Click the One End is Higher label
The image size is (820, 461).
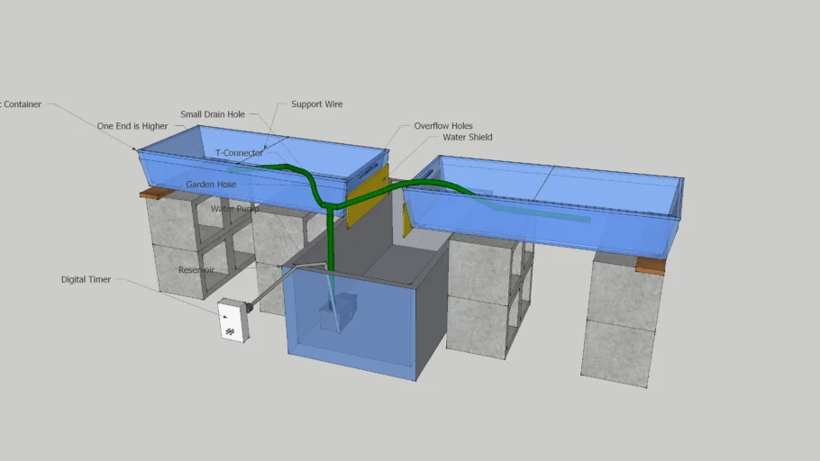pos(132,127)
